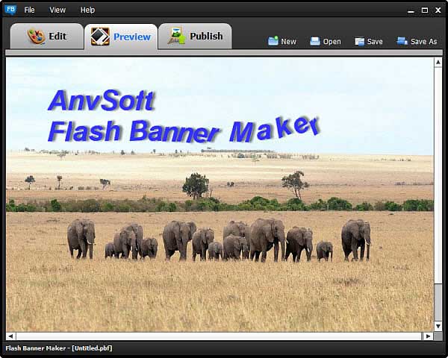Click the horizontal scrollbar right arrow
The width and height of the screenshot is (448, 358).
pyautogui.click(x=428, y=336)
